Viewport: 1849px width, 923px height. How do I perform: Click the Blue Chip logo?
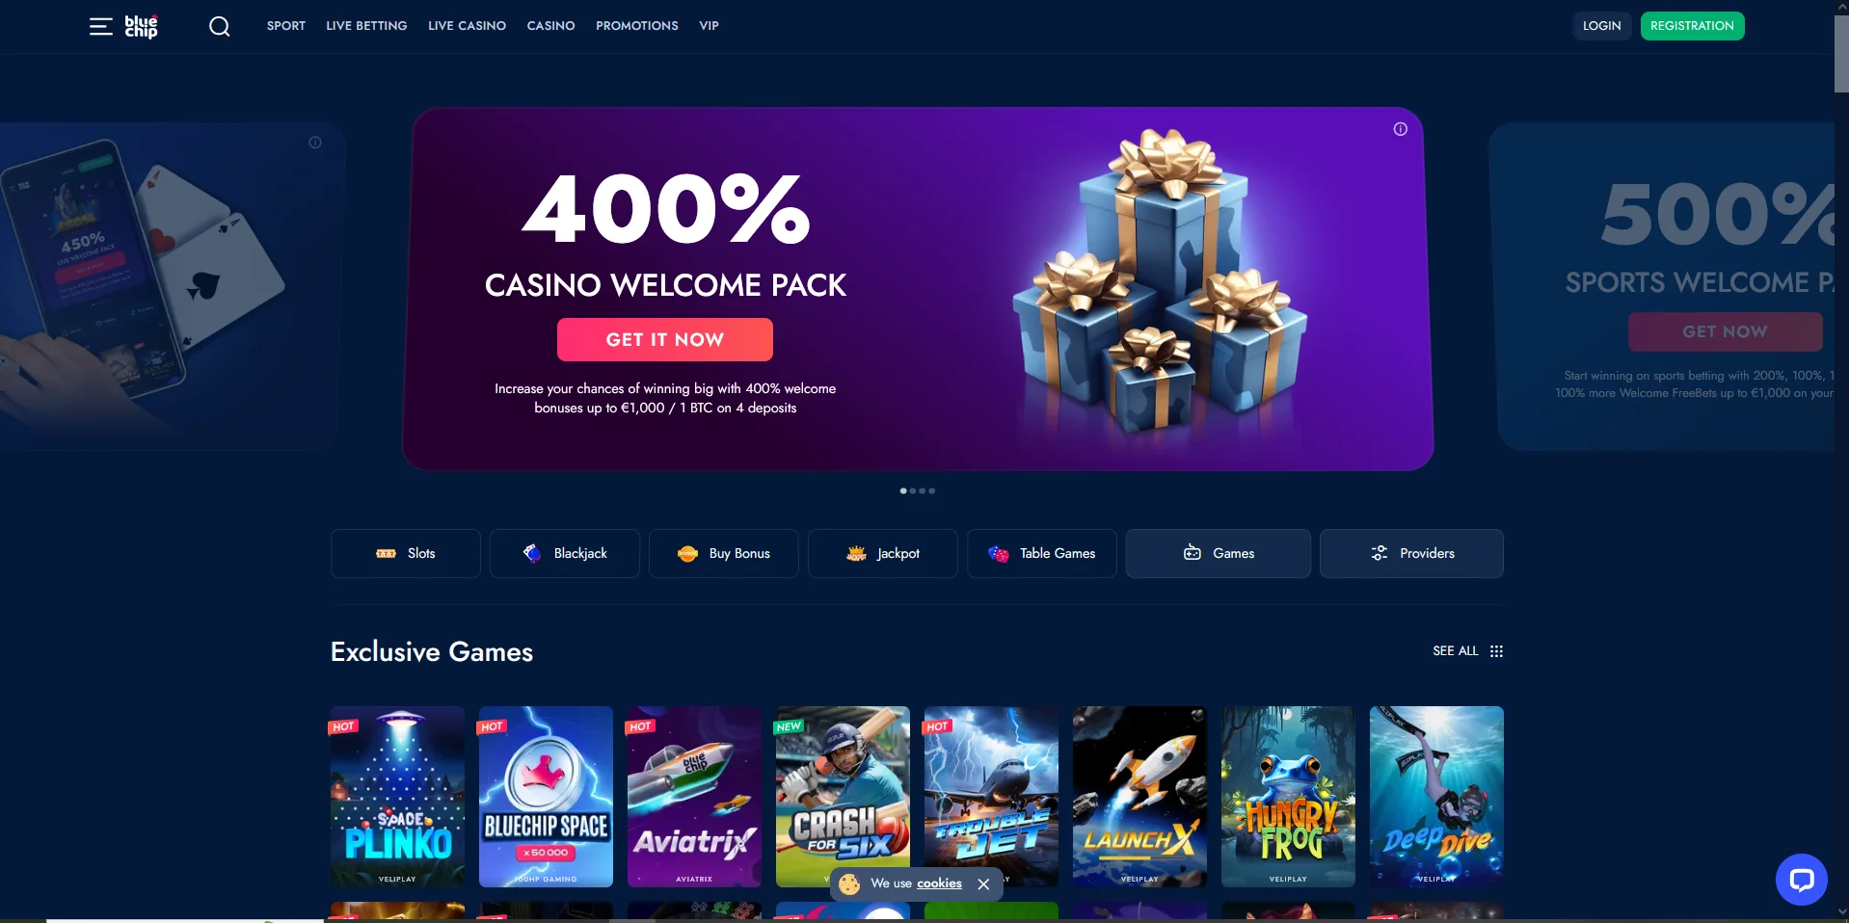(141, 26)
